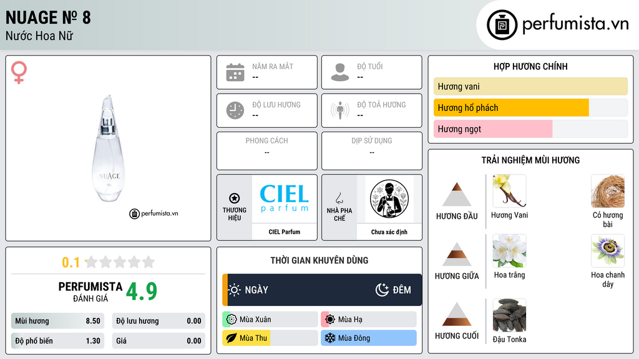
Task: Click the sillage icon beside Độ toả hương
Action: pos(340,110)
